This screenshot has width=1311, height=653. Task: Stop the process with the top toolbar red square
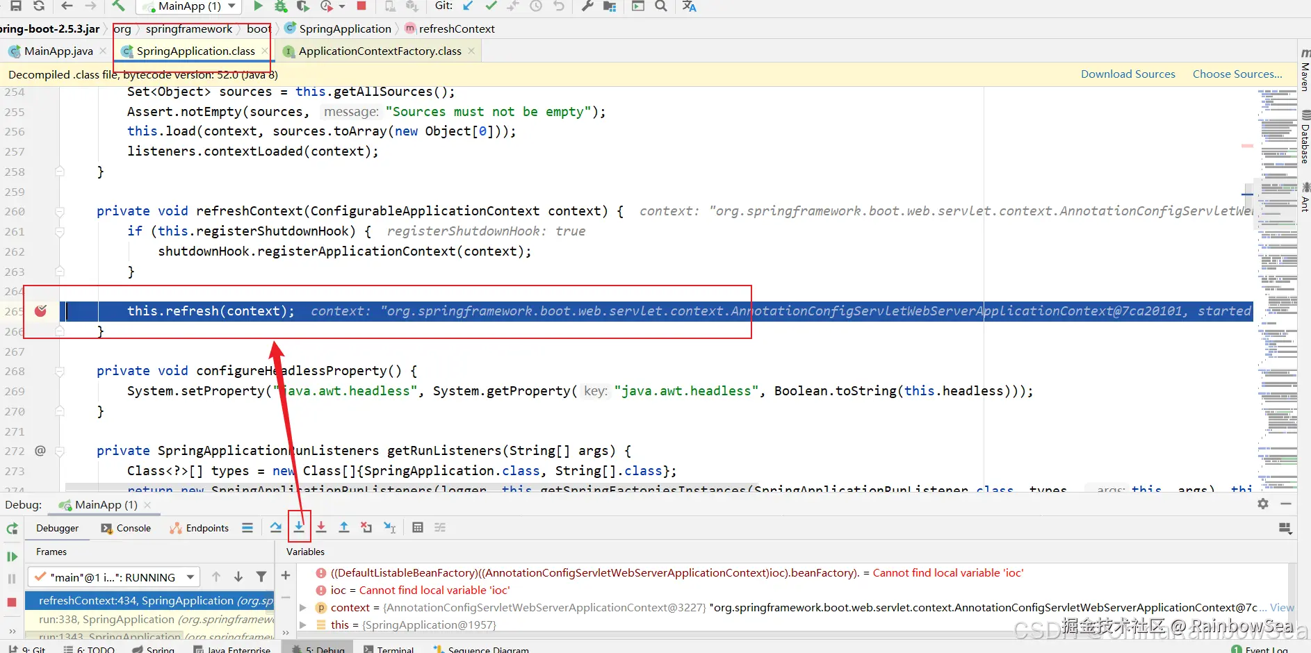[x=361, y=6]
